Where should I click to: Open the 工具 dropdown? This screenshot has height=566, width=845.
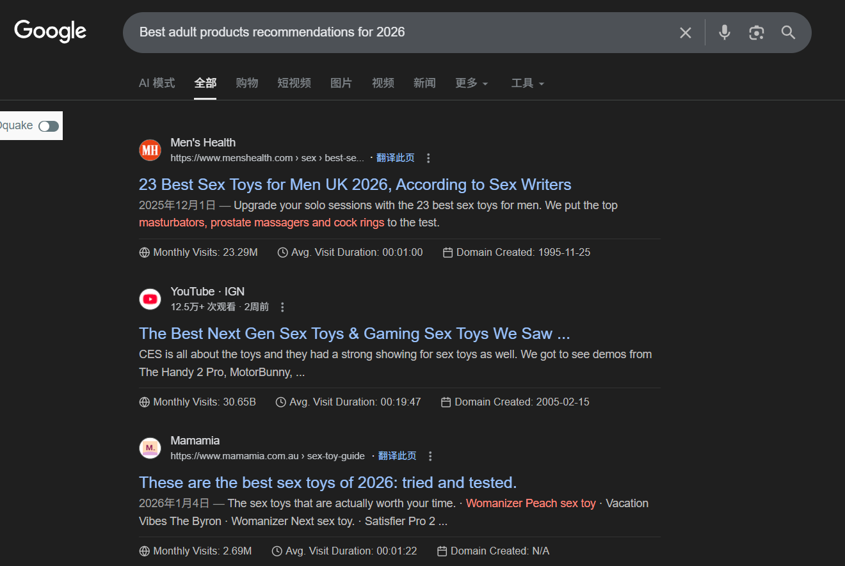[x=527, y=83]
